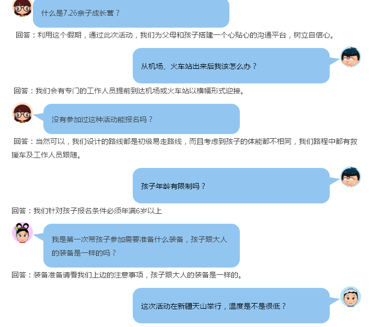This screenshot has height=327, width=371.
Task: Click the answer referring to 注意事项 for equipment
Action: [127, 275]
